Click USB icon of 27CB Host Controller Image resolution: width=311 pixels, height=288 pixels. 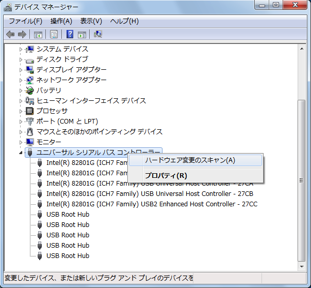(x=40, y=194)
